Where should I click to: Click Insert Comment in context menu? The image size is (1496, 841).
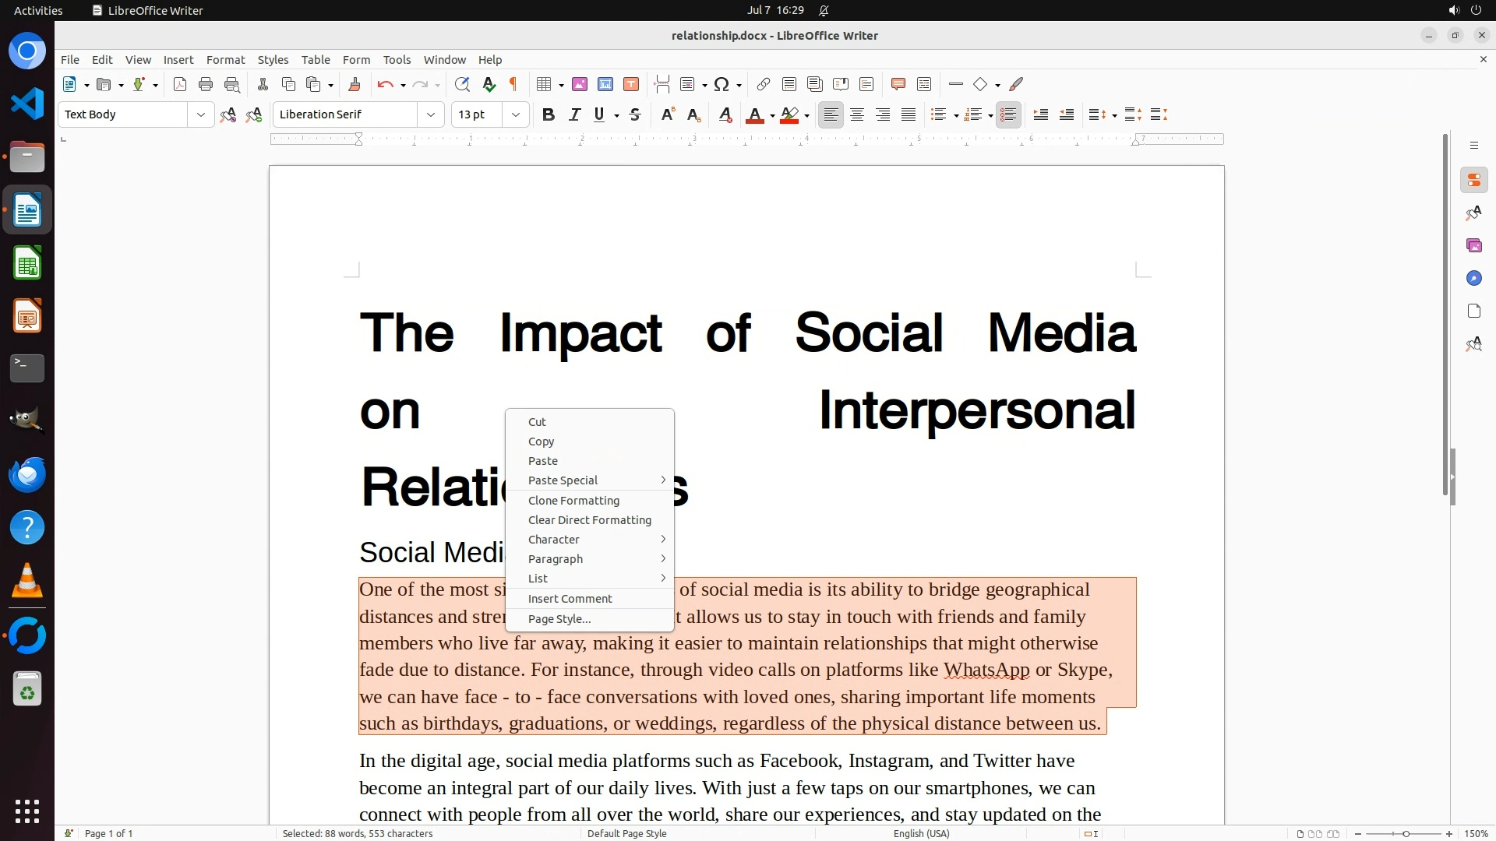(x=570, y=599)
